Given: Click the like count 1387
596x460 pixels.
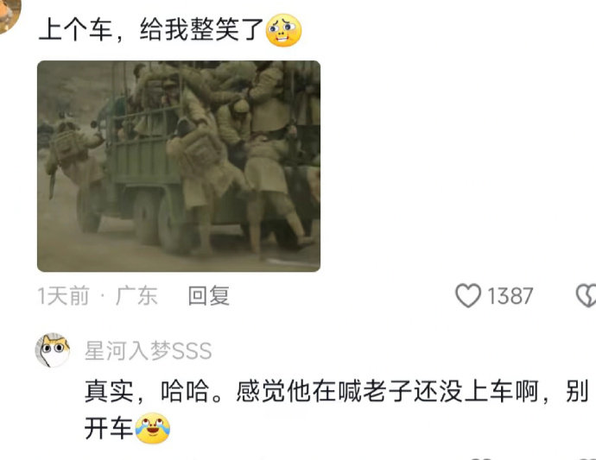Looking at the screenshot, I should (x=510, y=296).
